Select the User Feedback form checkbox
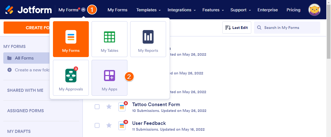Viewport: 331px width, 137px height. 97,125
